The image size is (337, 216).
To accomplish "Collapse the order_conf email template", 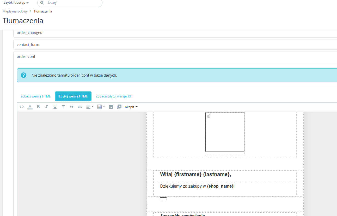I will [x=26, y=57].
